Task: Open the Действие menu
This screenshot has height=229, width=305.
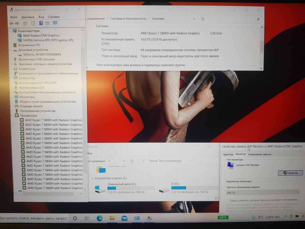Action: point(28,17)
